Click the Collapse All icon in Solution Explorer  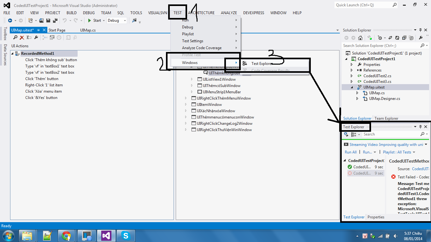(404, 38)
